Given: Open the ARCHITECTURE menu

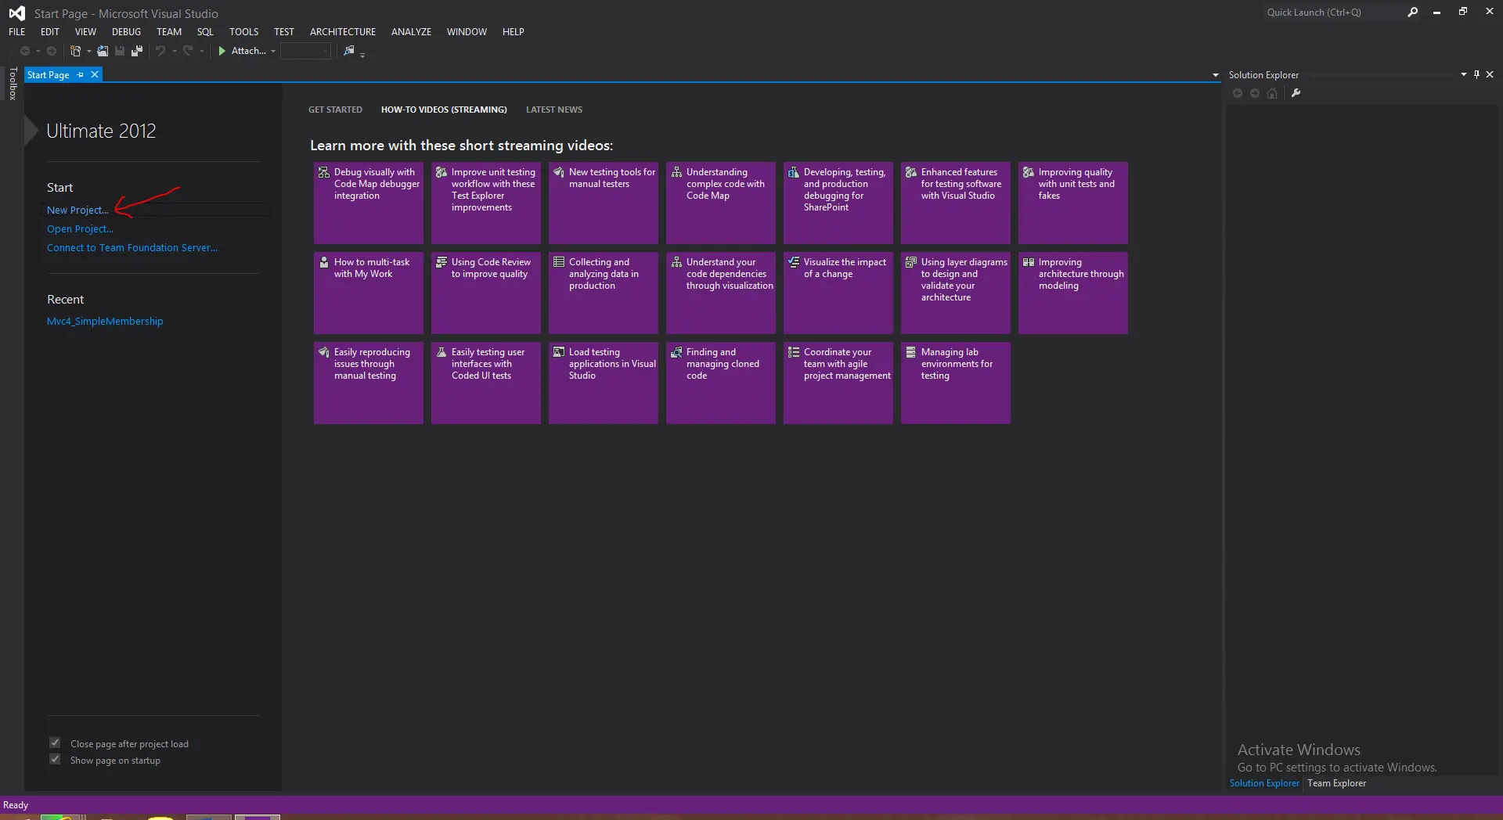Looking at the screenshot, I should click(343, 32).
